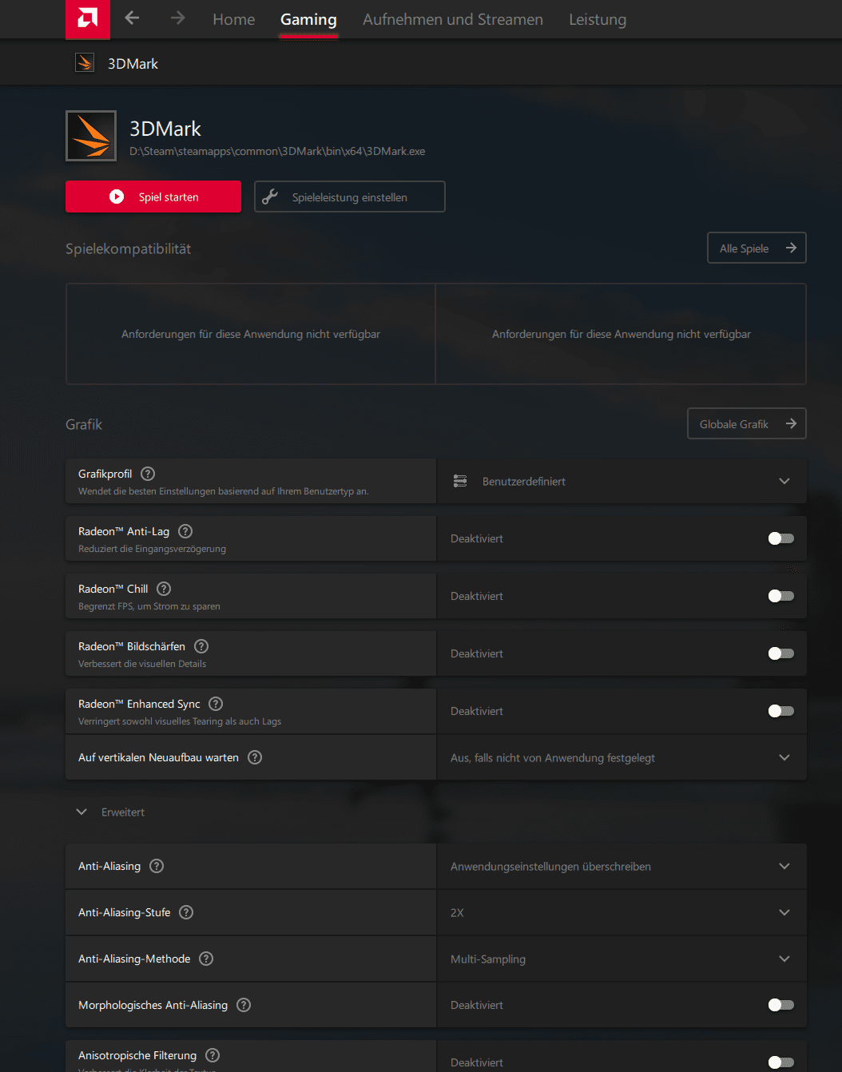This screenshot has height=1072, width=842.
Task: Enable Radeon Anti-Lag toggle
Action: click(780, 538)
